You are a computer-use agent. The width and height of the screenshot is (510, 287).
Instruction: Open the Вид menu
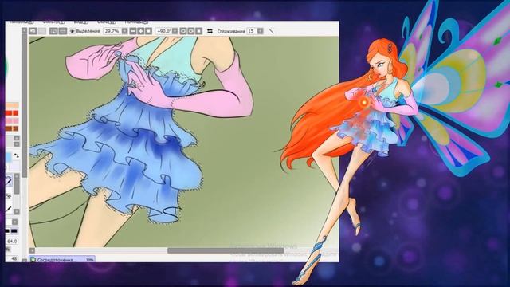[80, 22]
